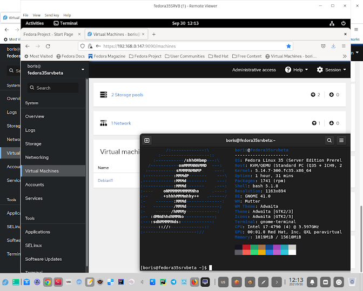
Task: Open the Remote Viewer View menu
Action: click(x=37, y=15)
